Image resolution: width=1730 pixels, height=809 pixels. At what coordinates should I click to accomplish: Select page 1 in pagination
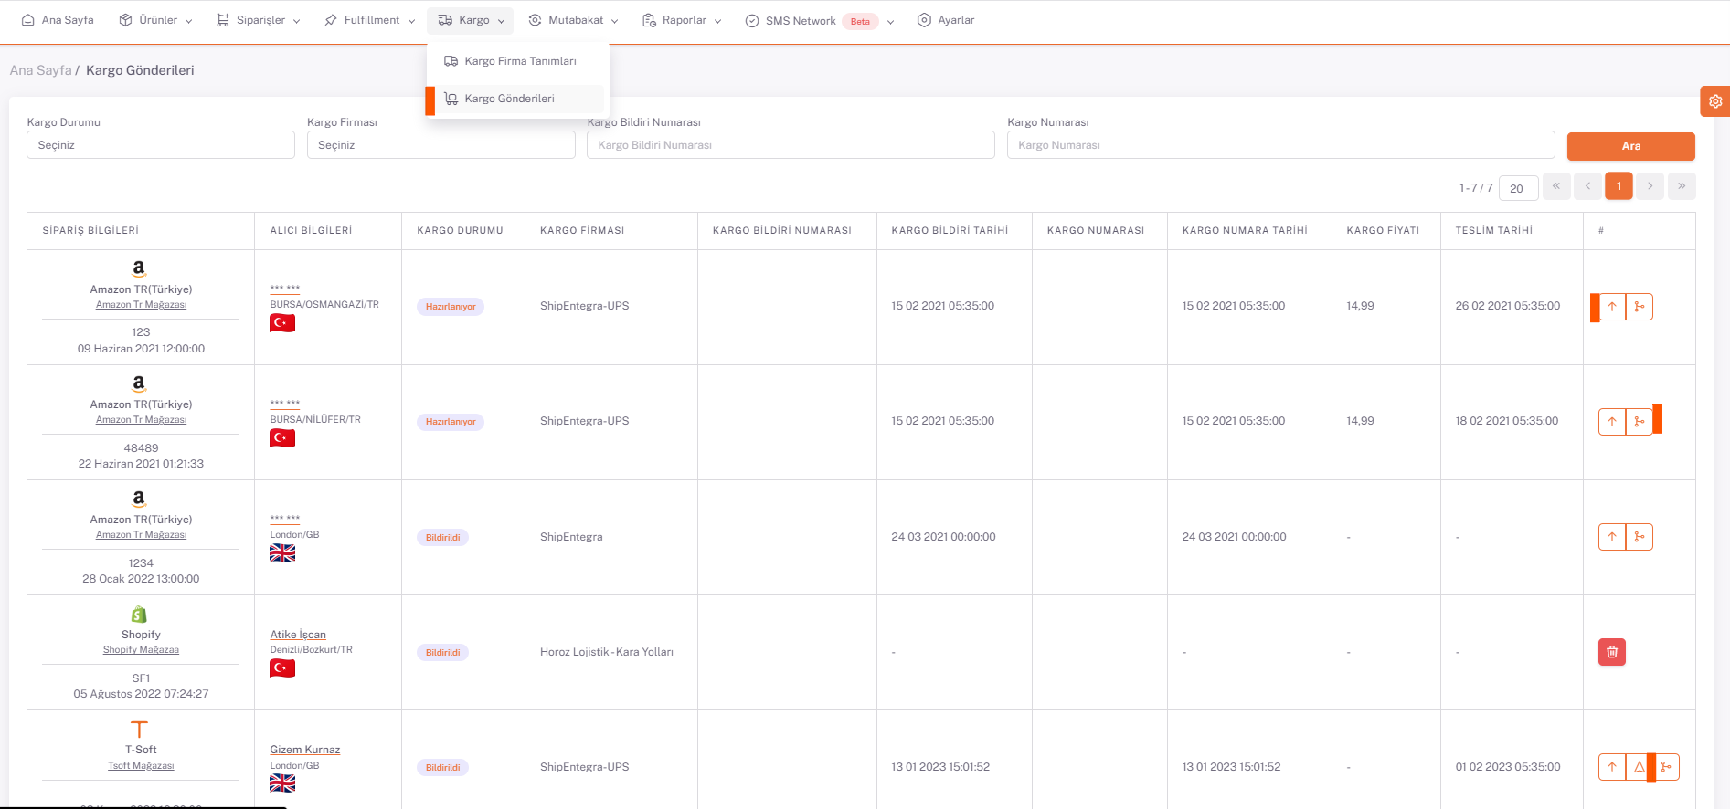point(1619,186)
